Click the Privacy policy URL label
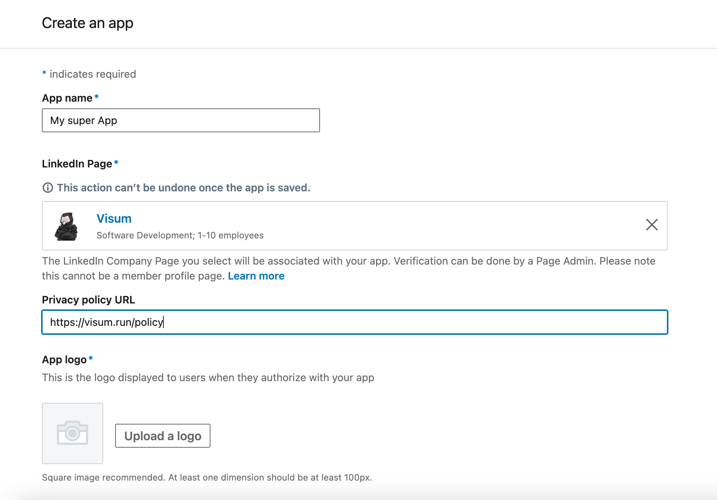 pyautogui.click(x=89, y=300)
